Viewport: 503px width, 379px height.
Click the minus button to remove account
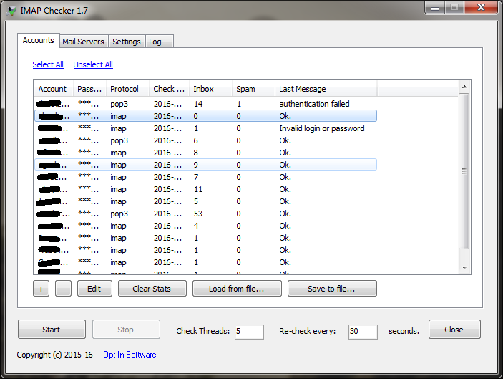tap(63, 289)
